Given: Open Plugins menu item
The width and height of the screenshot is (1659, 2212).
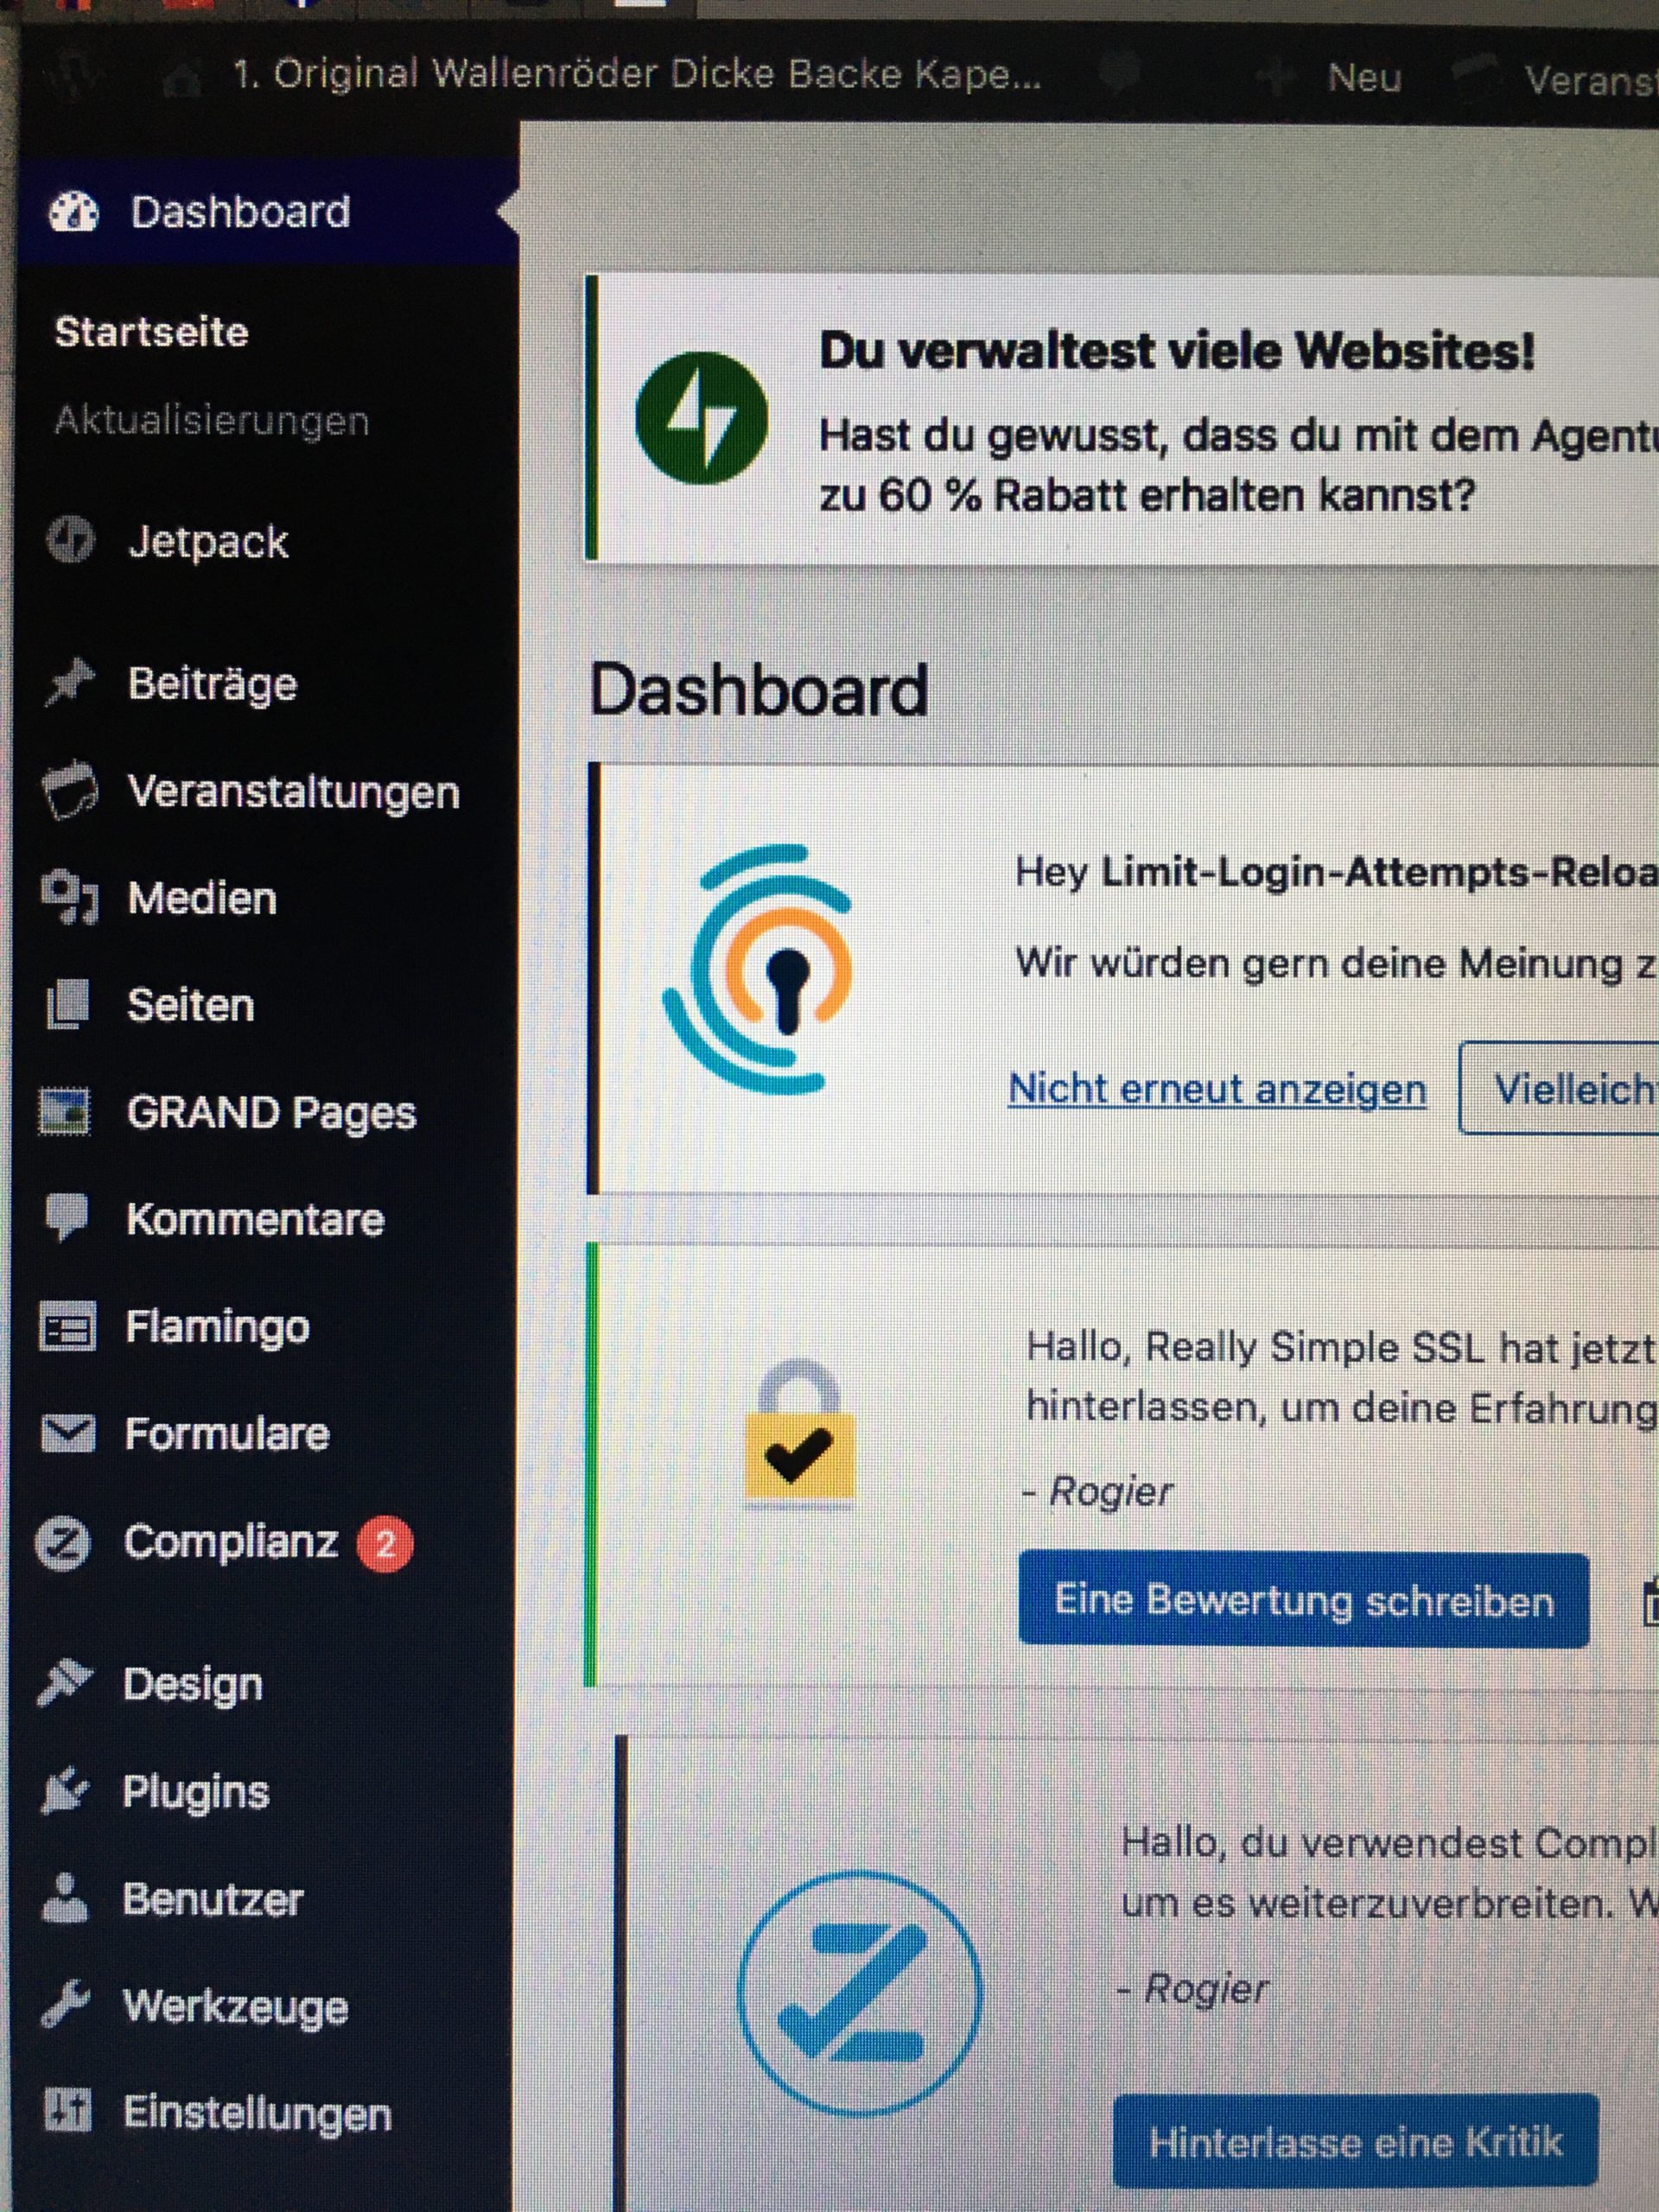Looking at the screenshot, I should pyautogui.click(x=196, y=1792).
